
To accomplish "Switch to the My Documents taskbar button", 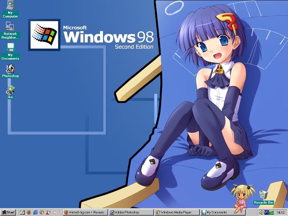I will [x=222, y=212].
